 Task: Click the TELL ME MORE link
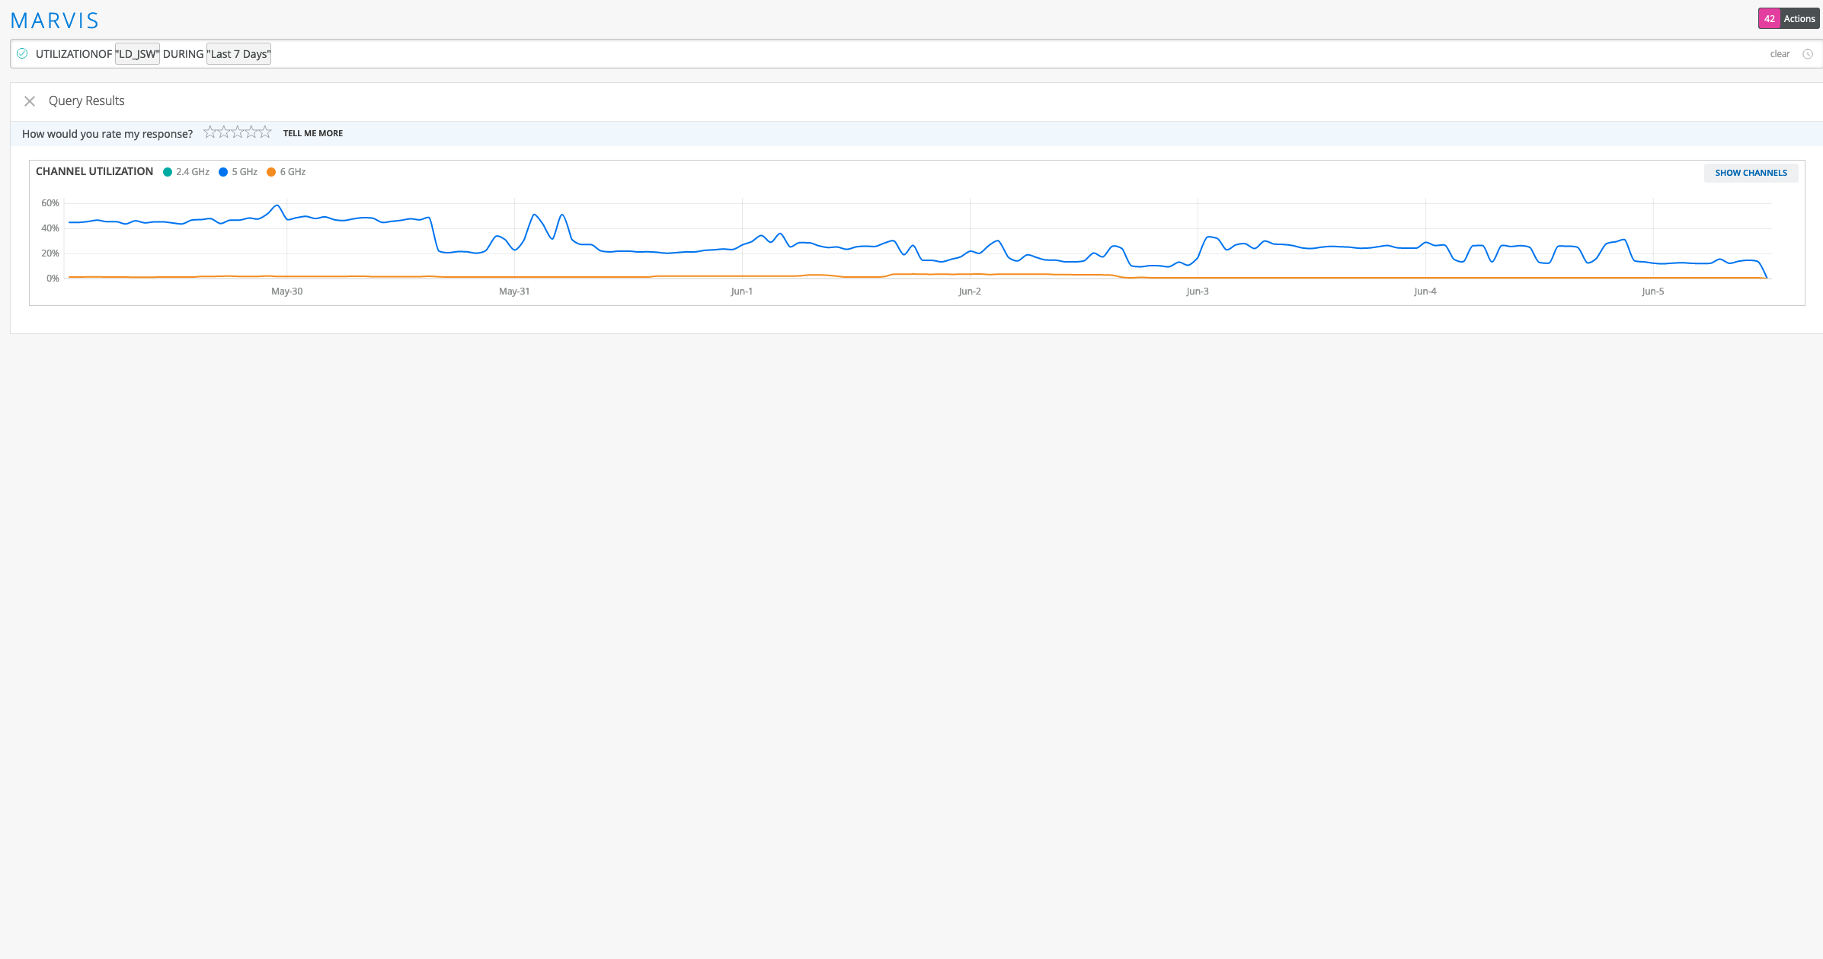pos(312,133)
